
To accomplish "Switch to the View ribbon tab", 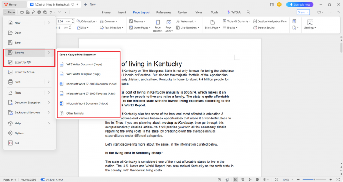I will (x=199, y=12).
